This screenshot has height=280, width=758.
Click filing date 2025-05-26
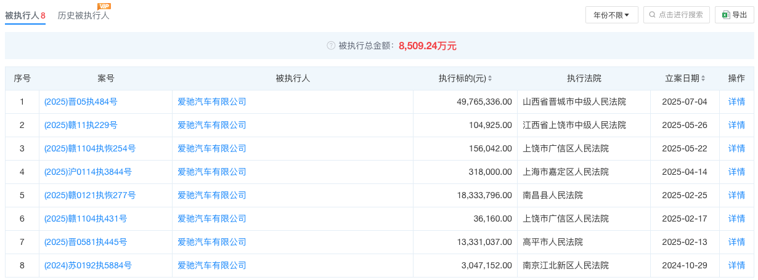click(685, 125)
